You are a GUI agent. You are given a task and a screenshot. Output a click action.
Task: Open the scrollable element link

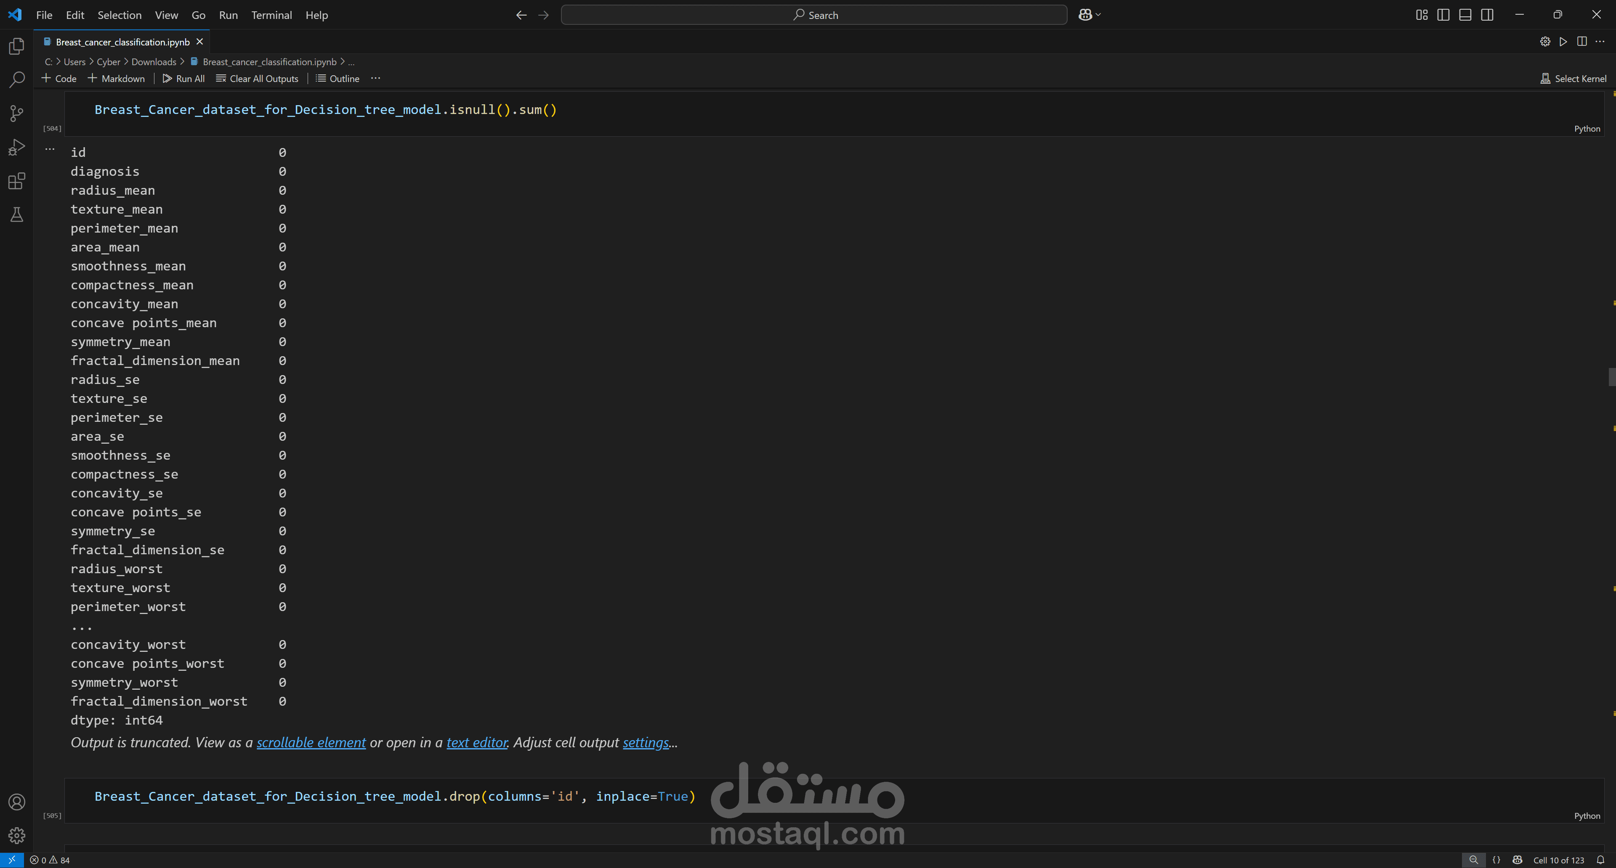tap(311, 743)
